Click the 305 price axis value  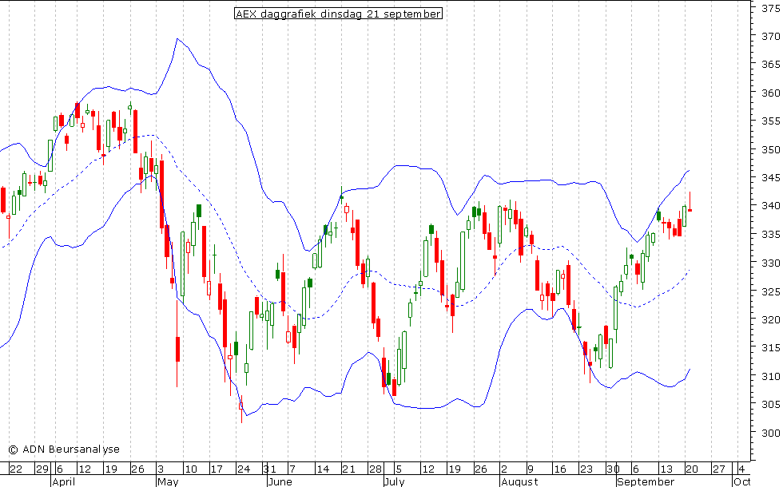tap(770, 405)
